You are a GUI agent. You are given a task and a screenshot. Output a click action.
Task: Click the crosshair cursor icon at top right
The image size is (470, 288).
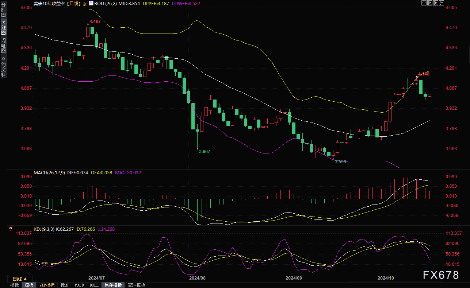pos(424,3)
